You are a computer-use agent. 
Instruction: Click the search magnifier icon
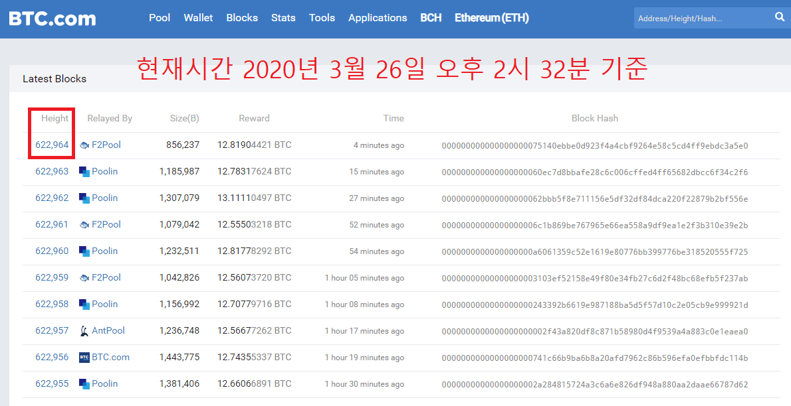coord(780,17)
